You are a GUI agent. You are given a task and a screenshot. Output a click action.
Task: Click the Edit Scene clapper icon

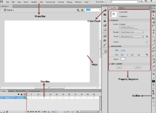pos(78,10)
